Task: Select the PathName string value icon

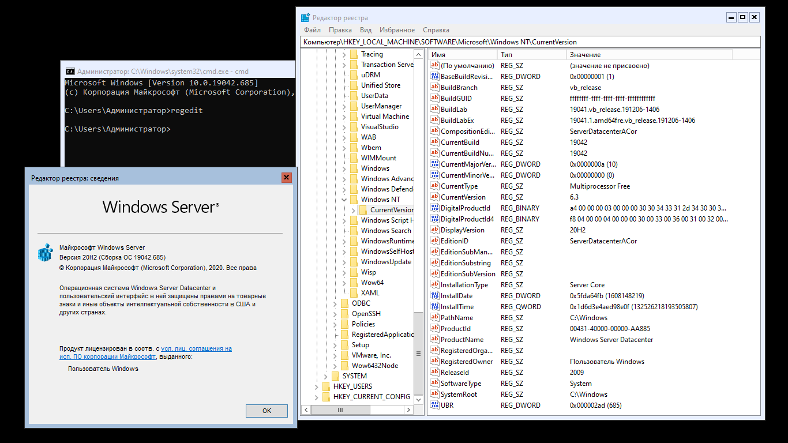Action: point(435,318)
